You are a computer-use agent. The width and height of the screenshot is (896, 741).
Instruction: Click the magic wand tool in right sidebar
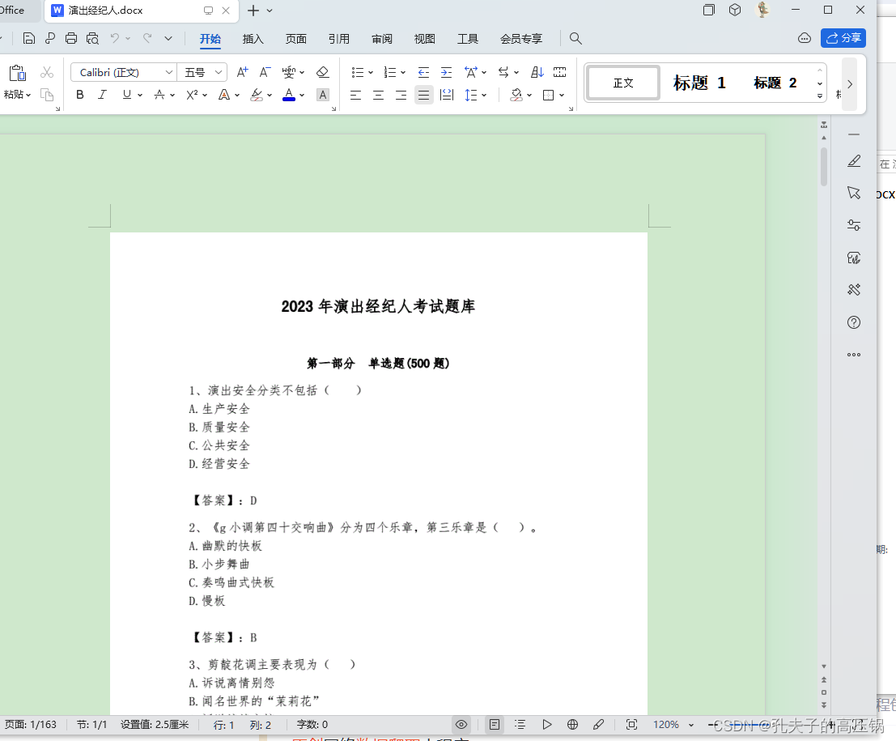point(853,289)
